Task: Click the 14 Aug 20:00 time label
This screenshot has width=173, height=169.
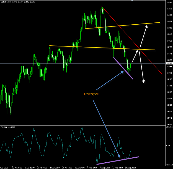Action: point(130,168)
